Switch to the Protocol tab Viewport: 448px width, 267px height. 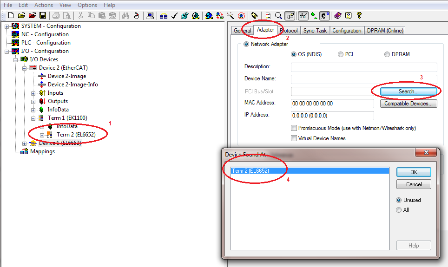(x=289, y=31)
